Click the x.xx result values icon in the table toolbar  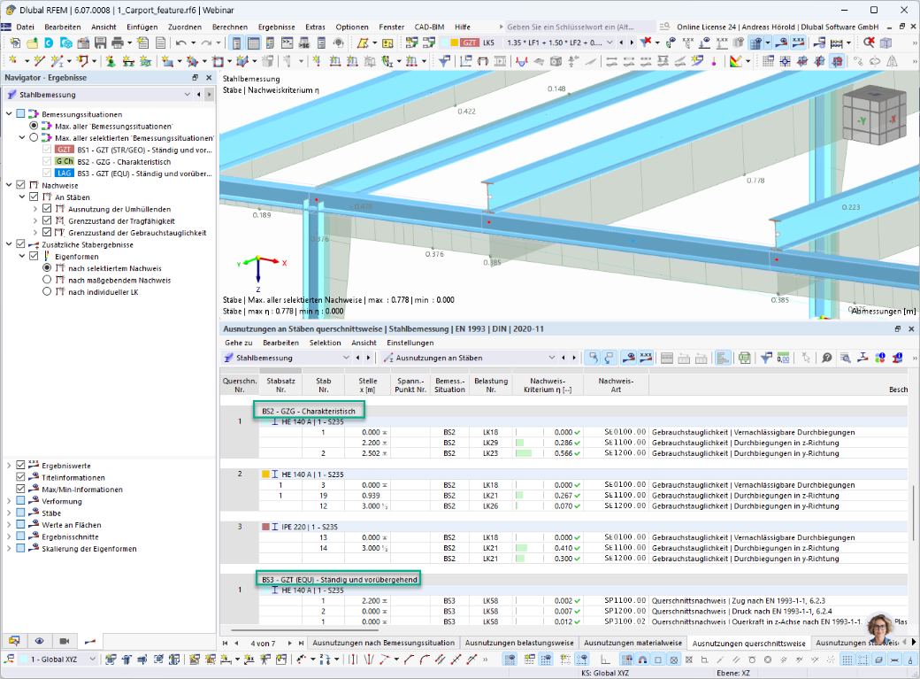click(646, 358)
